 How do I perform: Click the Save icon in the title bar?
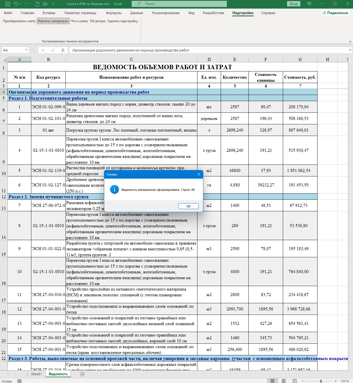[8, 4]
